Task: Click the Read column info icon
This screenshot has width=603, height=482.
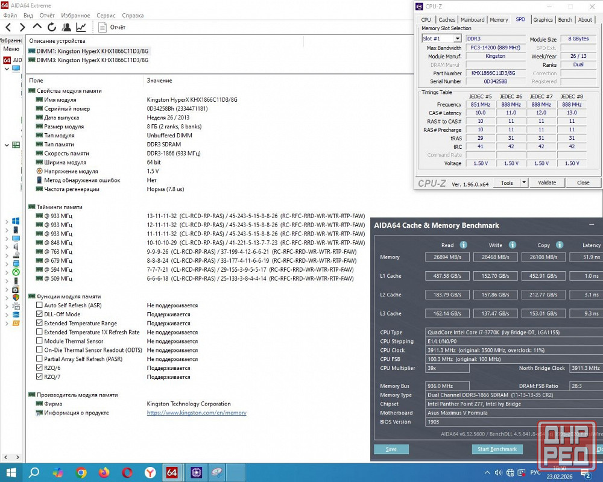Action: (x=464, y=245)
